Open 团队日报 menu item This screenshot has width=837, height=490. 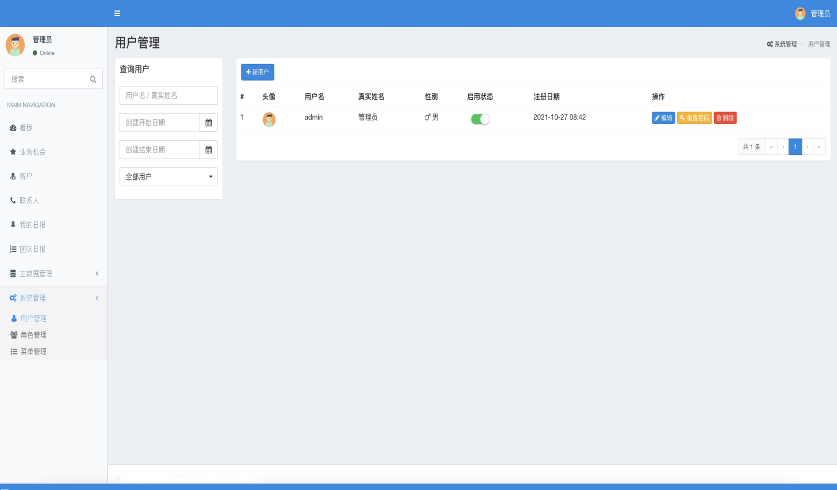(54, 249)
